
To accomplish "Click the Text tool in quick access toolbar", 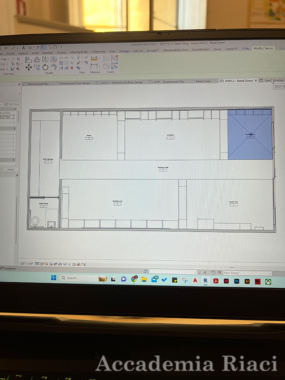I will [x=23, y=48].
